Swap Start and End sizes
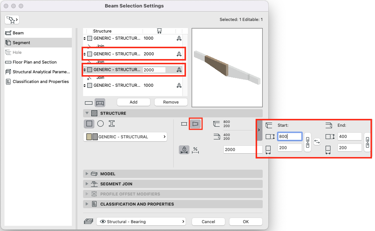Image resolution: width=375 pixels, height=231 pixels. click(x=317, y=142)
